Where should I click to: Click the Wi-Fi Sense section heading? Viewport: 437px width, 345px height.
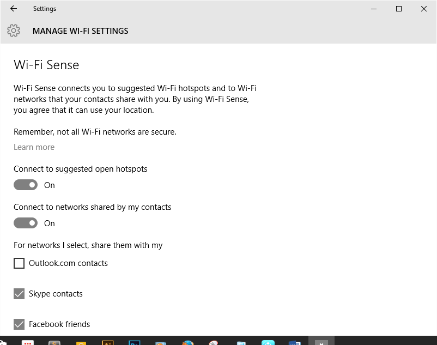[x=46, y=65]
